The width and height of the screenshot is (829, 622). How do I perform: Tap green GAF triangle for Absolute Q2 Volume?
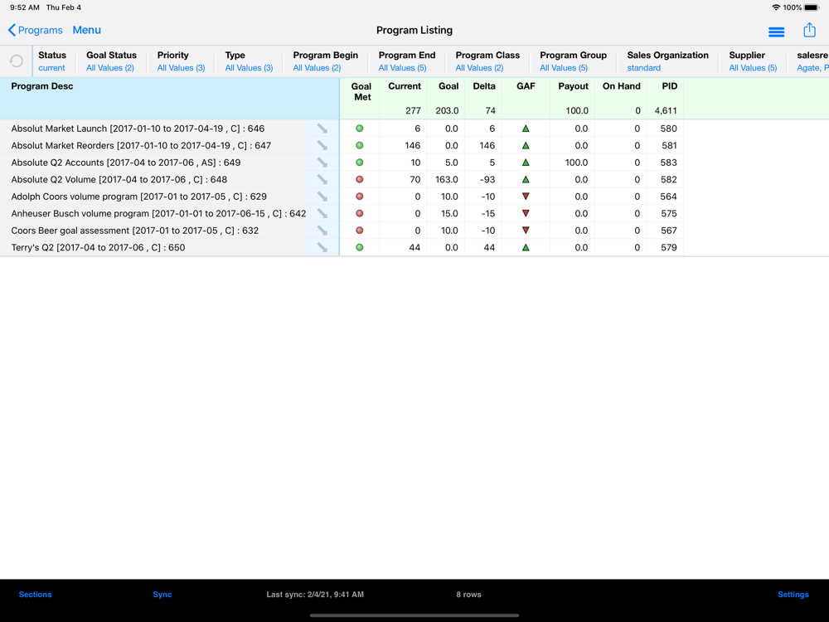pyautogui.click(x=526, y=179)
